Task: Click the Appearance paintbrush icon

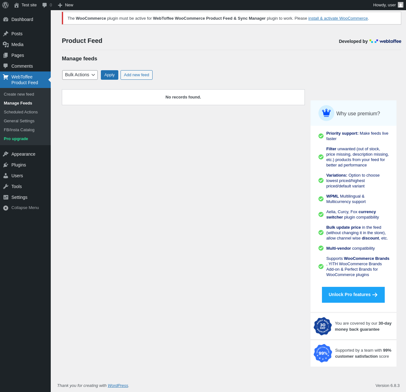Action: tap(6, 154)
